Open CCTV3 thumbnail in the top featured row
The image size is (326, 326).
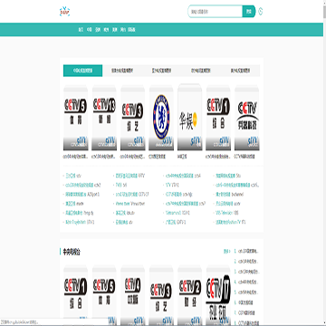click(132, 118)
